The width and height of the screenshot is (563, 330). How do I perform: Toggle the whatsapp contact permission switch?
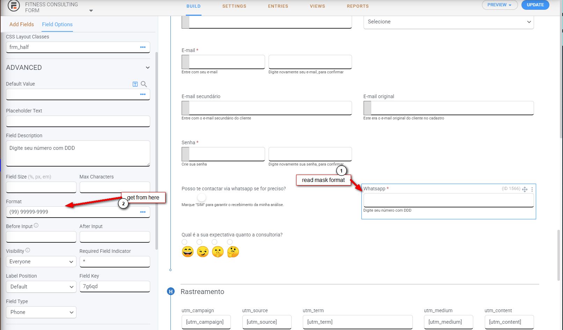coord(202,197)
